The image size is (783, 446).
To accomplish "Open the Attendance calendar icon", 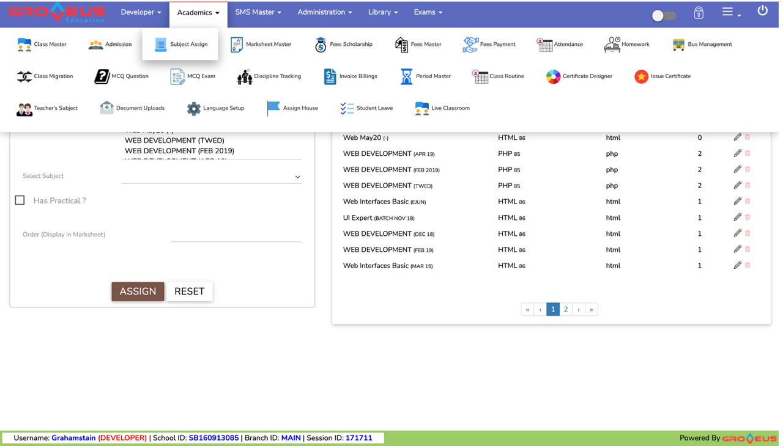I will point(544,45).
